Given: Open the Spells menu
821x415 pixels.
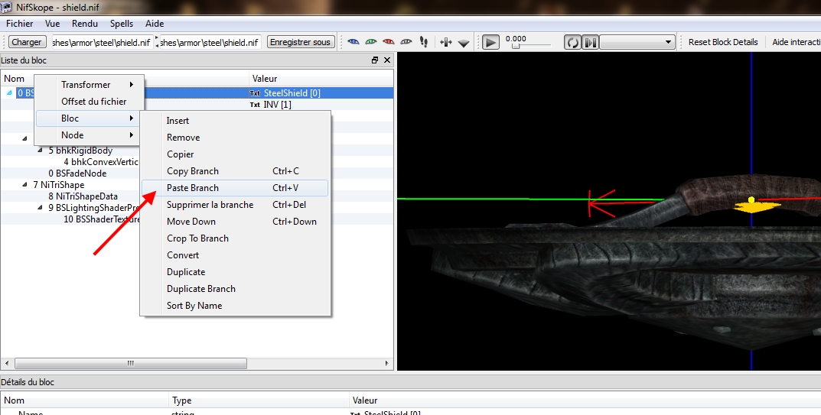Looking at the screenshot, I should tap(122, 24).
